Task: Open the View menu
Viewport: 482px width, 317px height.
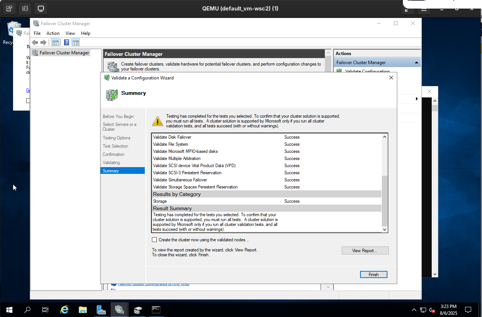Action: (x=70, y=33)
